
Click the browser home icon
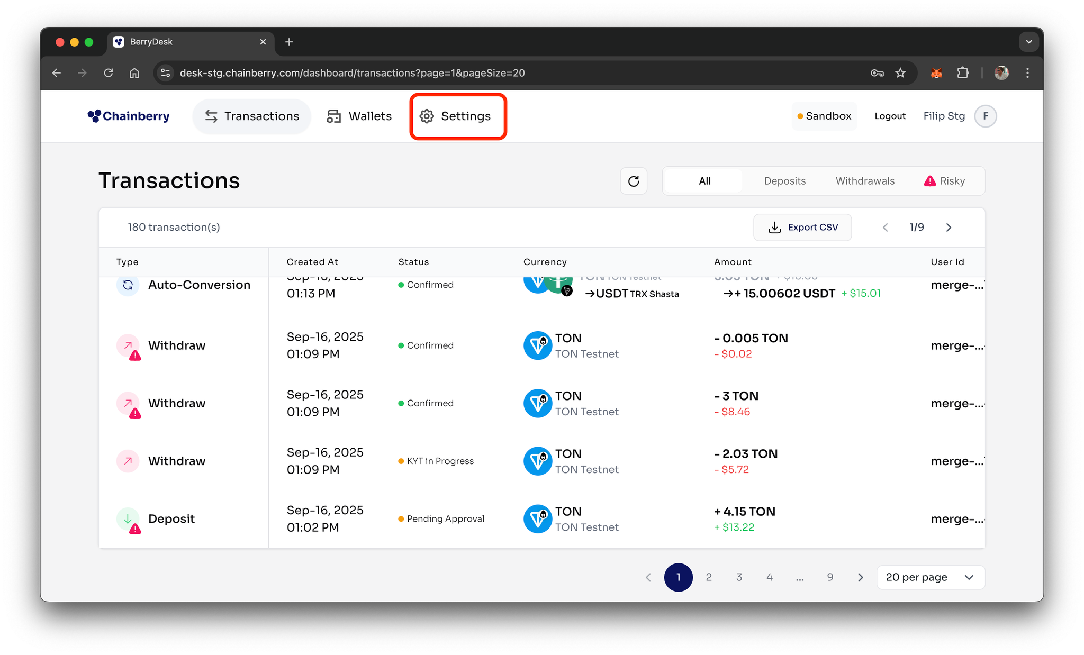134,73
